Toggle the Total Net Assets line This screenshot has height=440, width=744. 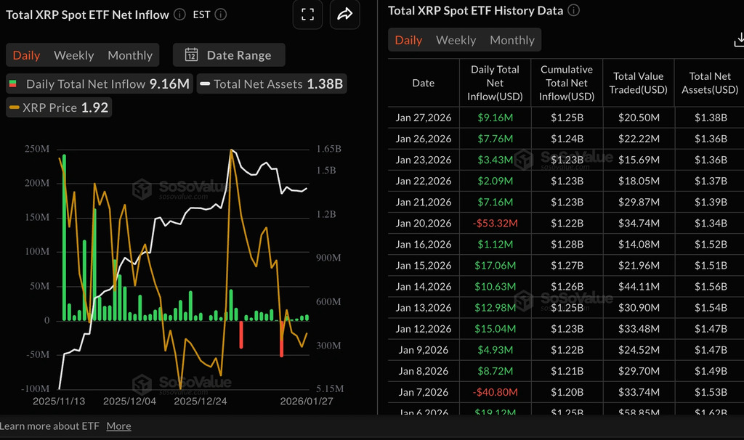[x=271, y=83]
